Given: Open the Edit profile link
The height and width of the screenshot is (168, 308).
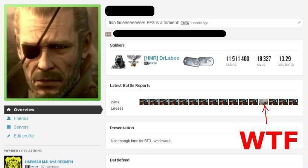Looking at the screenshot, I should point(24,136).
